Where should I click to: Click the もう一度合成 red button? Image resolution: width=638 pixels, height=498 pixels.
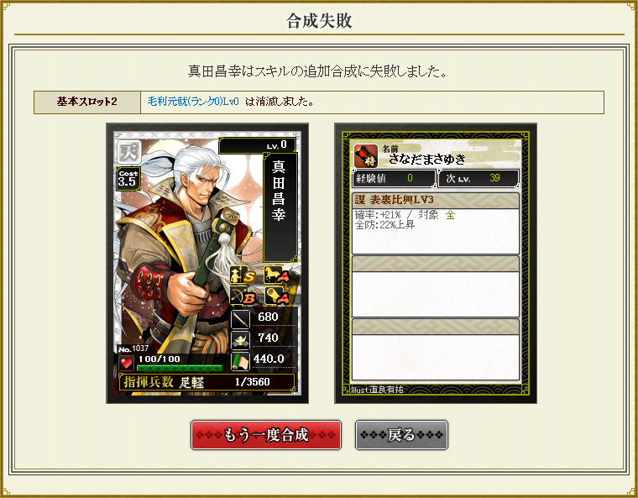click(266, 435)
